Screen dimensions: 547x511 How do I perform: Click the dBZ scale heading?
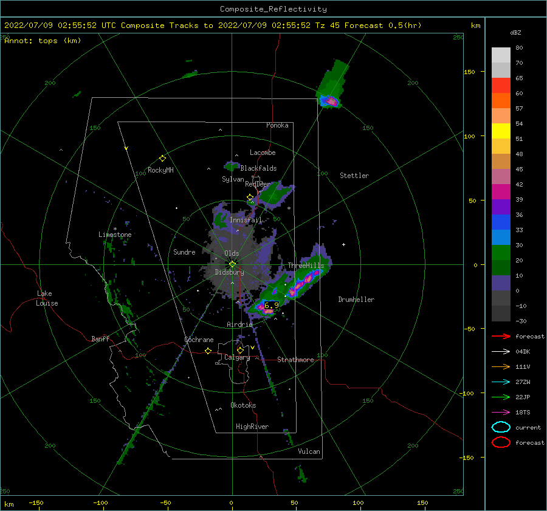point(515,32)
